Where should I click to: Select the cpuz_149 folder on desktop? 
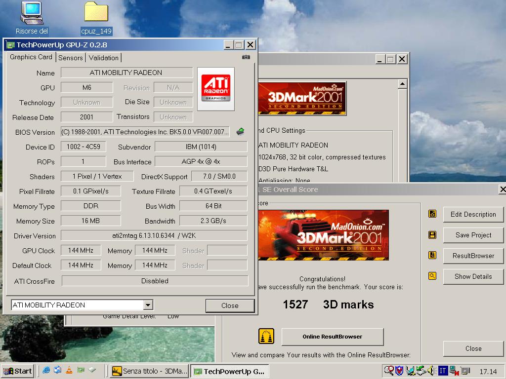pyautogui.click(x=96, y=18)
